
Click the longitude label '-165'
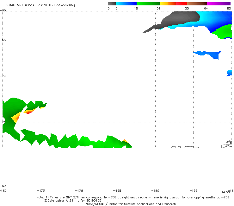point(117,190)
